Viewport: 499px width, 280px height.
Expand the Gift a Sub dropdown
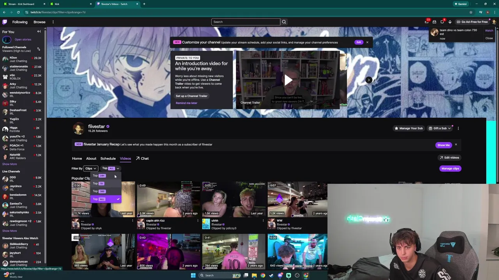click(x=439, y=128)
